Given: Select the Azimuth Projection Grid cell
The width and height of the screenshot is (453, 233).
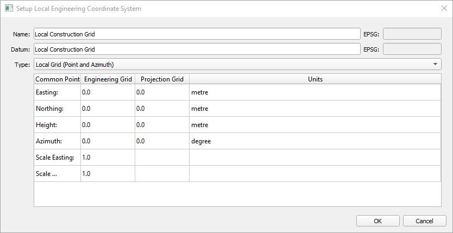Looking at the screenshot, I should pyautogui.click(x=162, y=141).
